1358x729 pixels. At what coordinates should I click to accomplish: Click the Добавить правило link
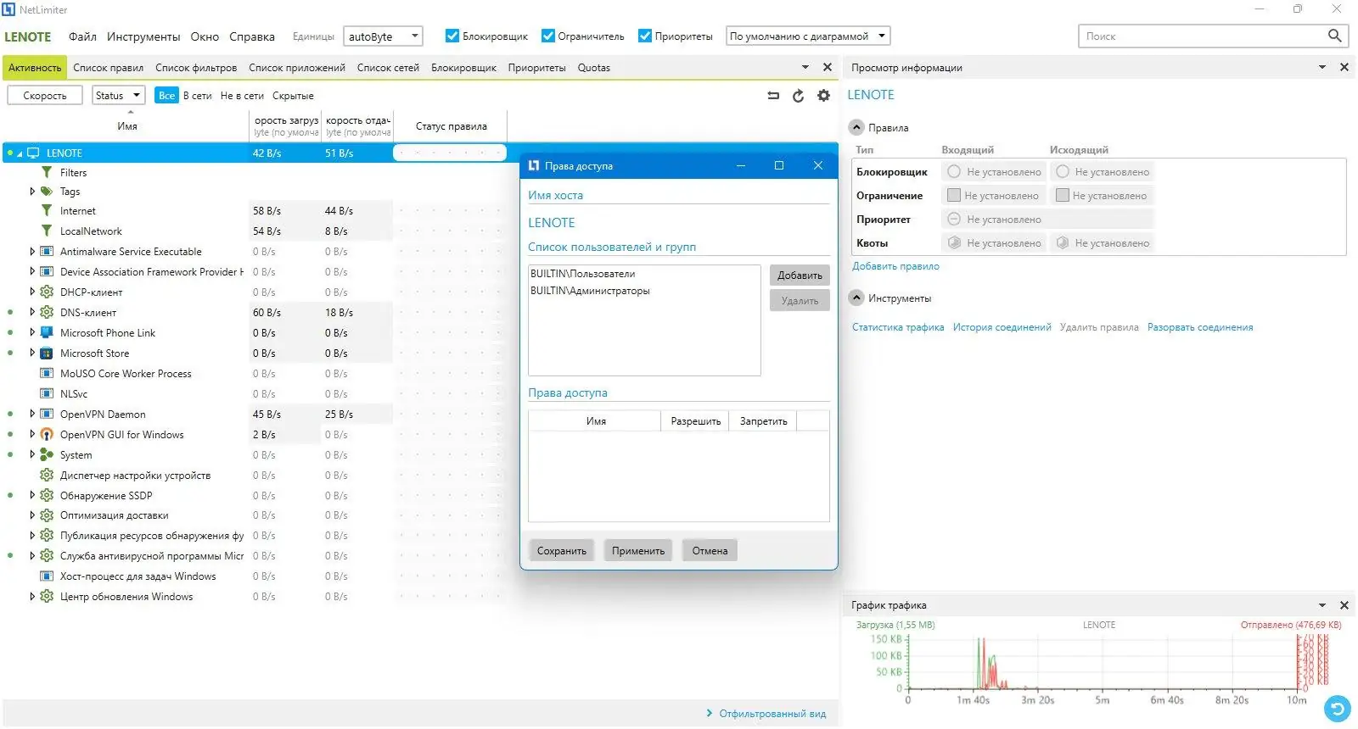895,266
